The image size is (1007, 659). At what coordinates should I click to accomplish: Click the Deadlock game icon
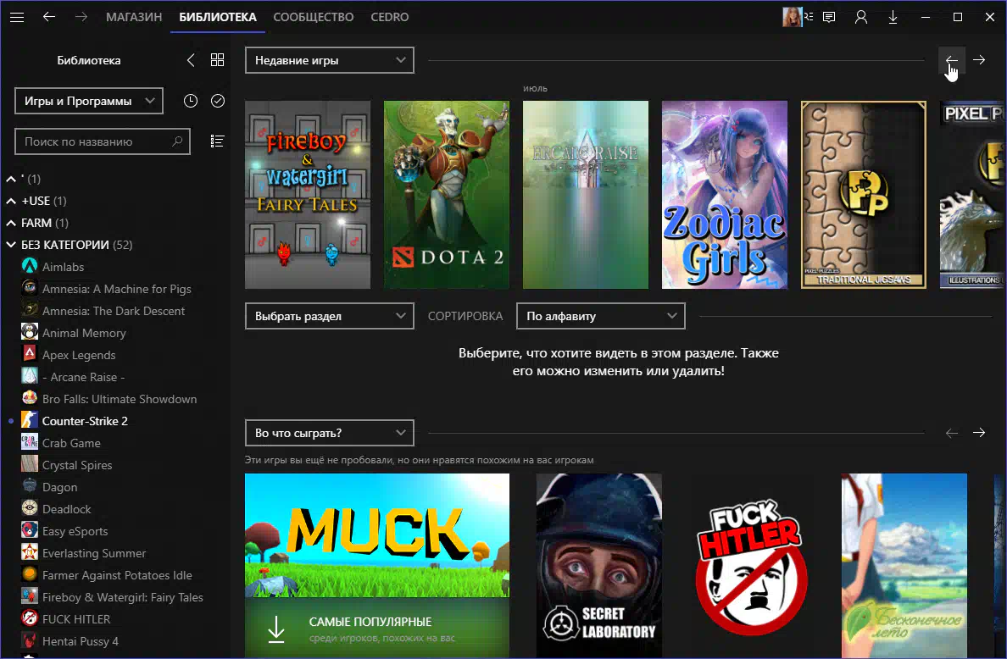(30, 507)
